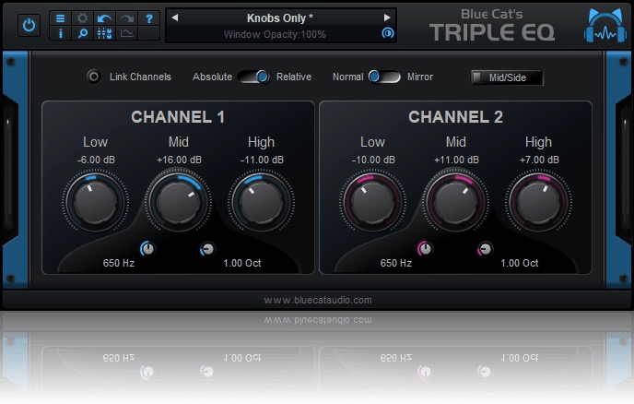Open www.bluecataudio.com link

point(318,301)
